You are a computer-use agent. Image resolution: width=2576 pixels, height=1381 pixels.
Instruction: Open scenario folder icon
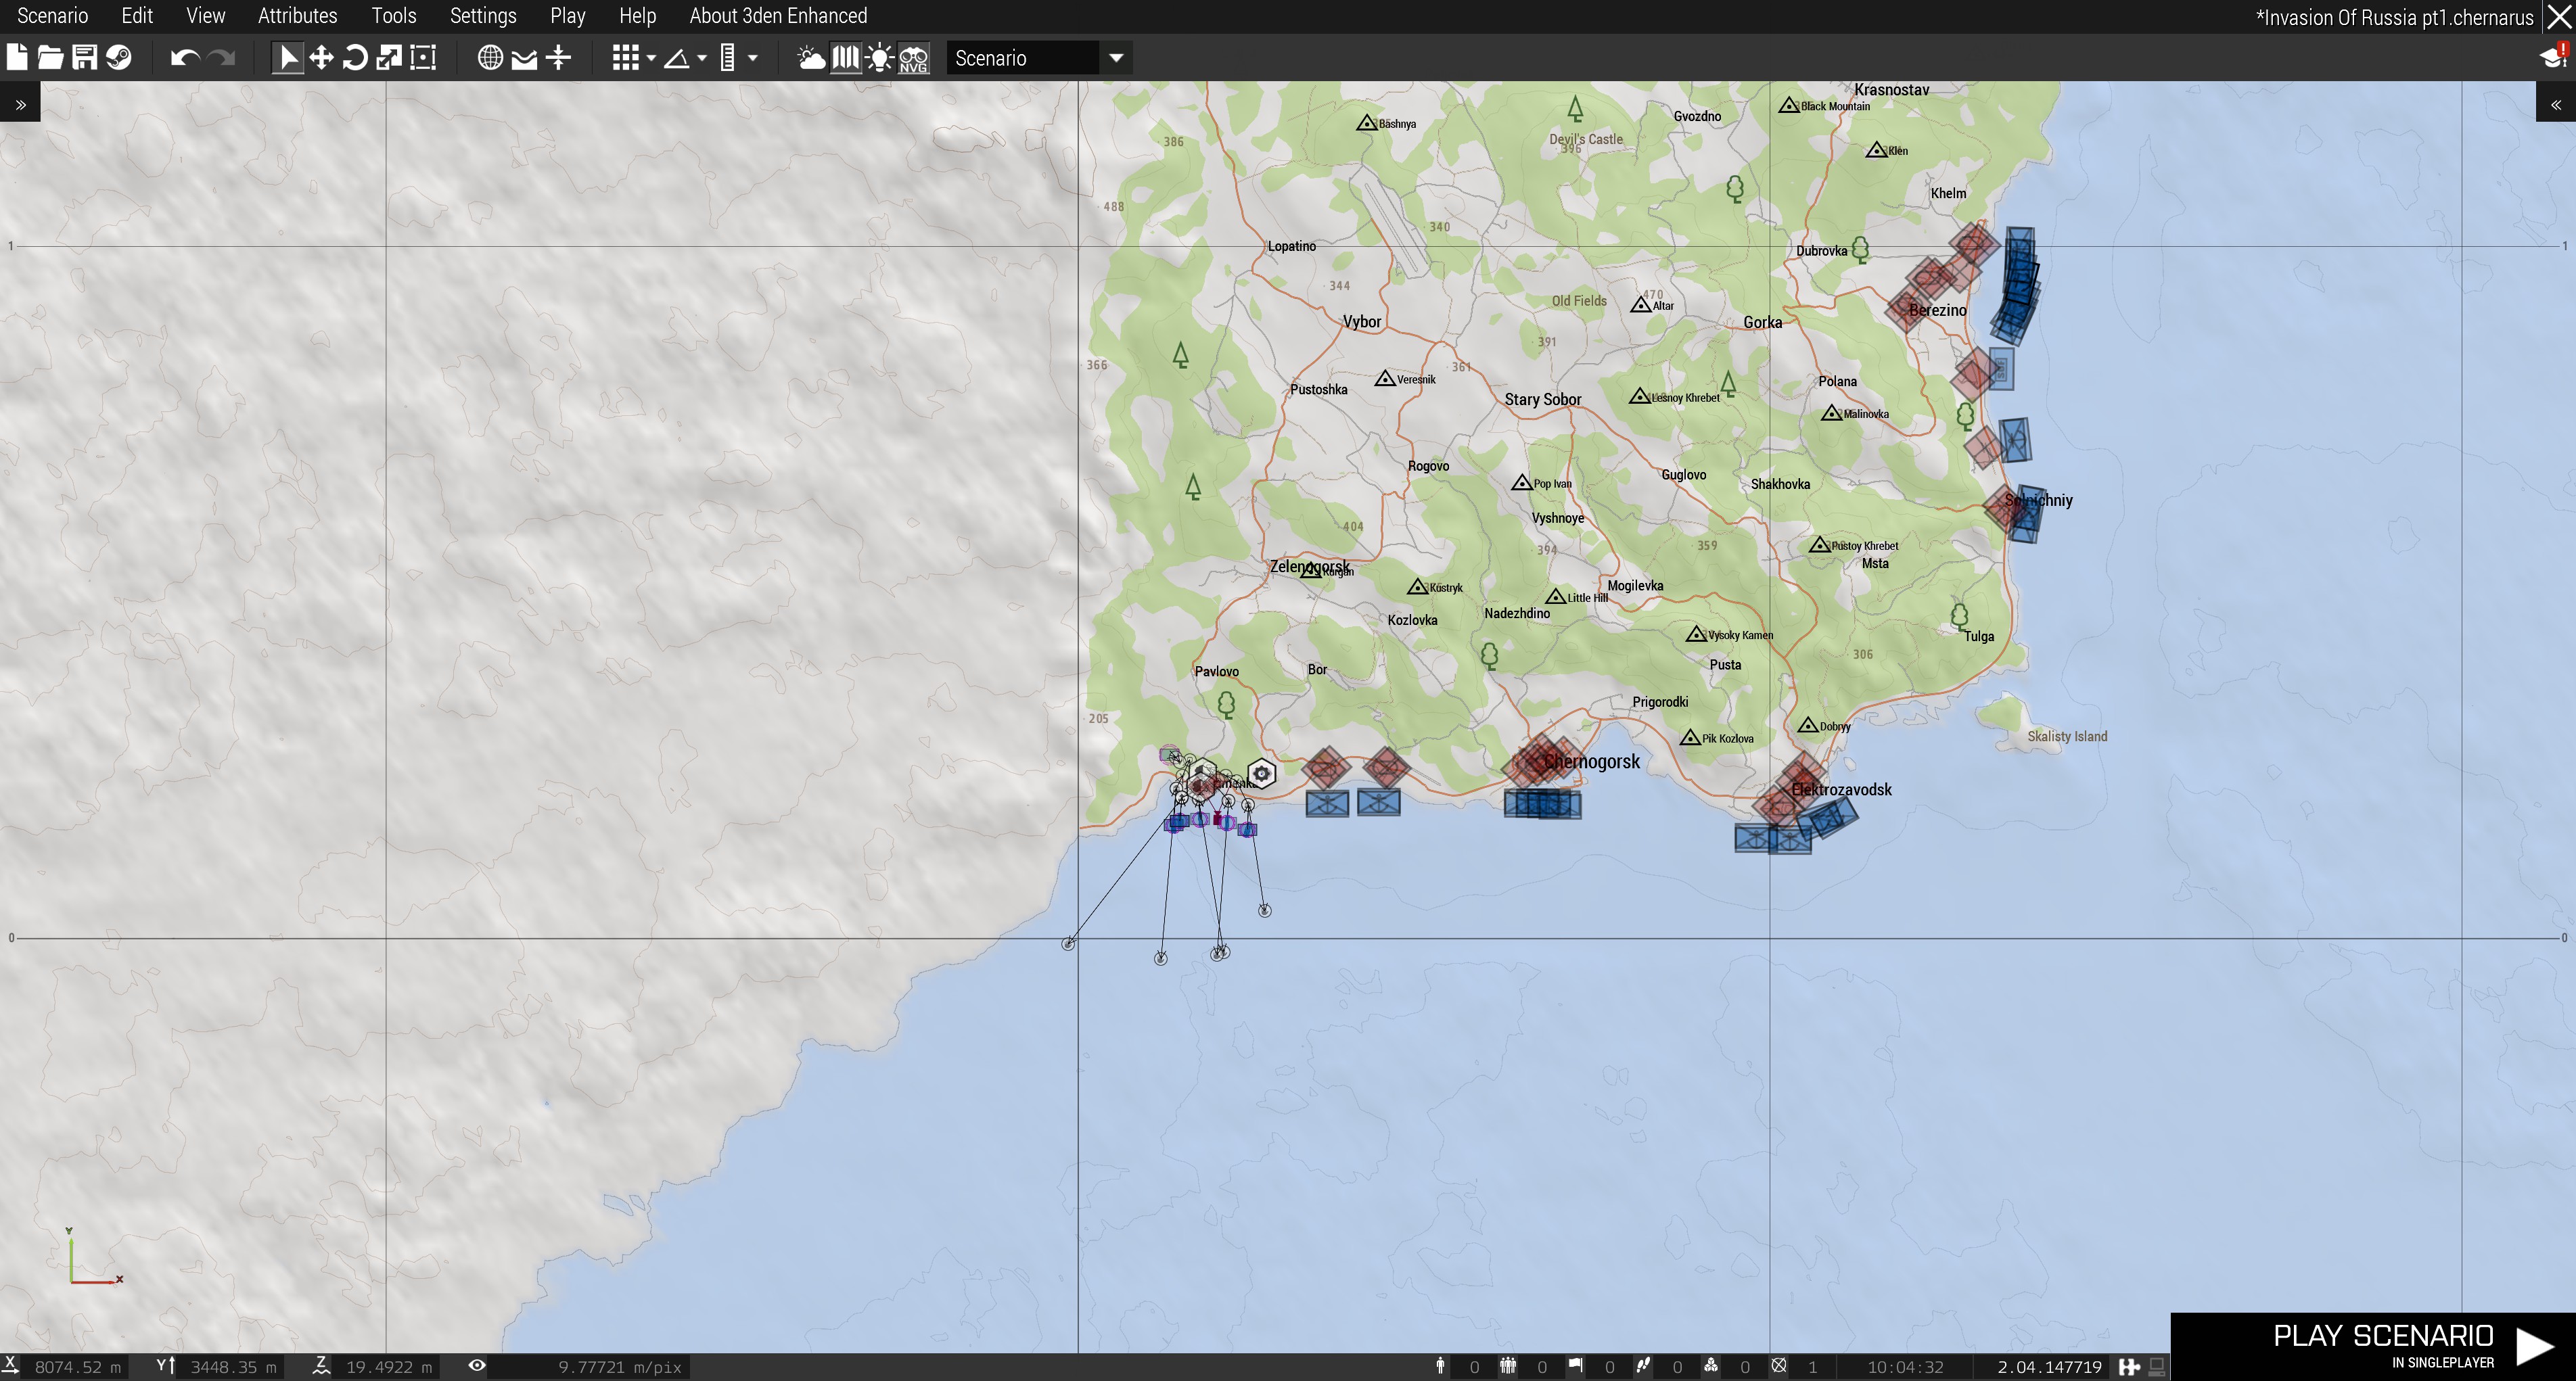click(50, 58)
